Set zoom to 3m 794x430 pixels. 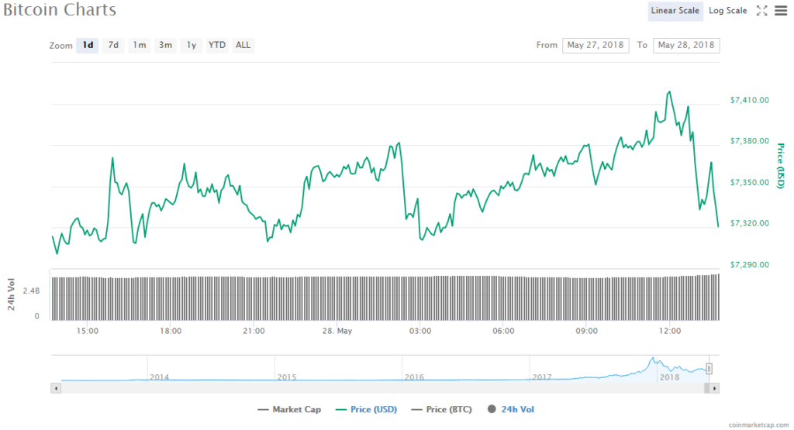coord(165,45)
